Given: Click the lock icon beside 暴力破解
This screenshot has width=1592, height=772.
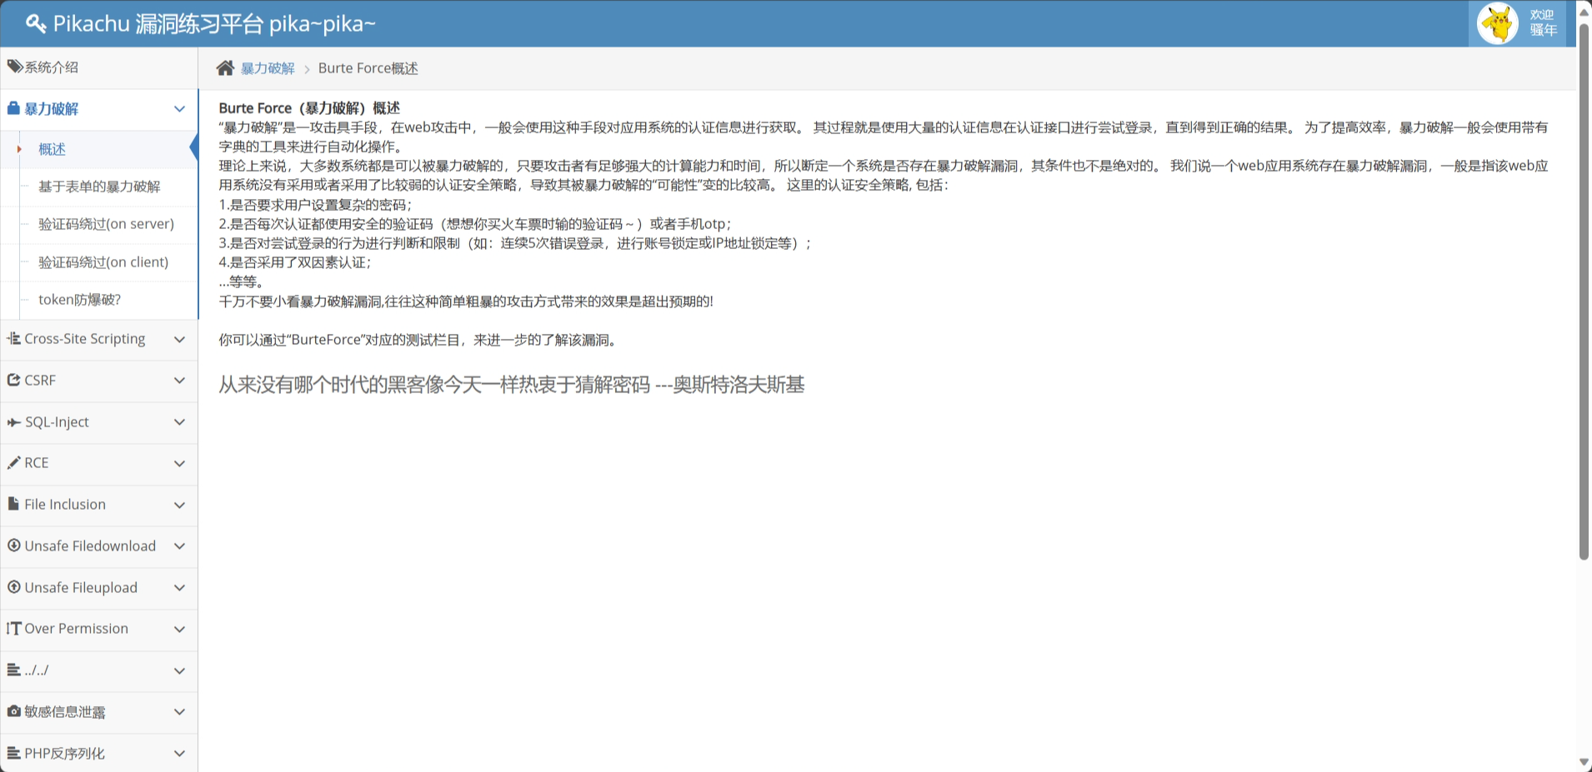Looking at the screenshot, I should 13,108.
